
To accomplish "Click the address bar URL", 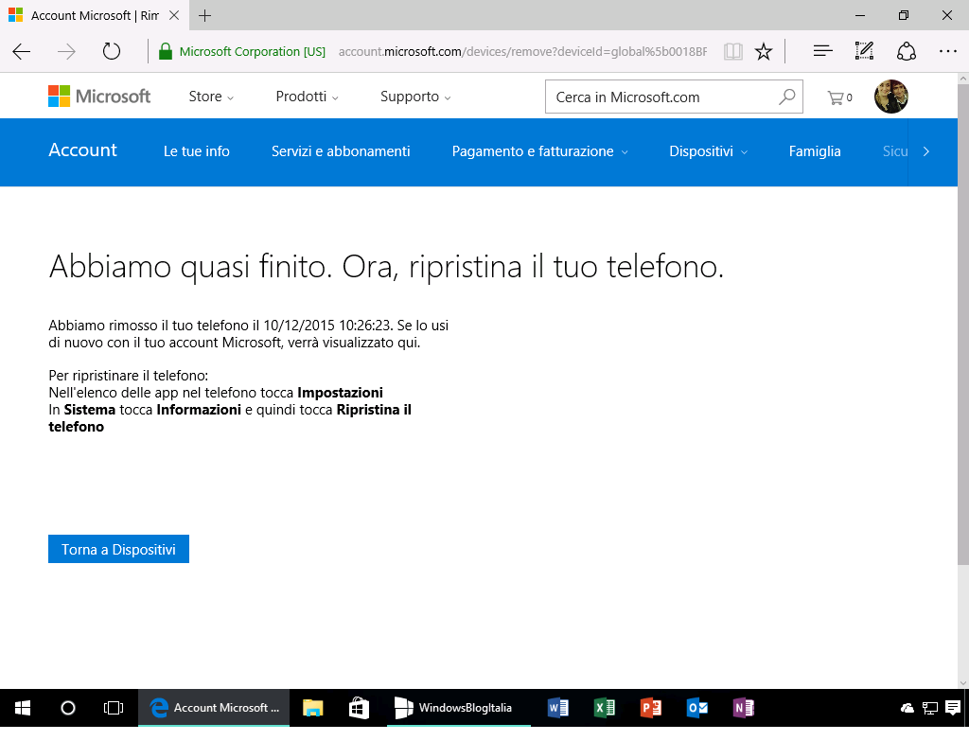I will (522, 52).
